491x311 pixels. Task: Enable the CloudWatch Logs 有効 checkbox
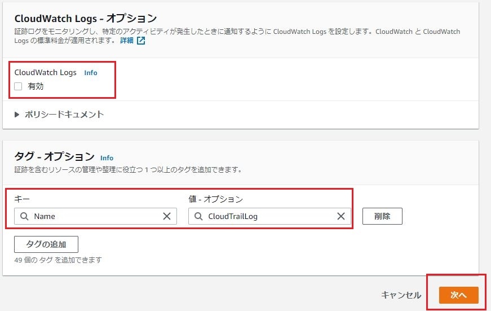pos(18,86)
